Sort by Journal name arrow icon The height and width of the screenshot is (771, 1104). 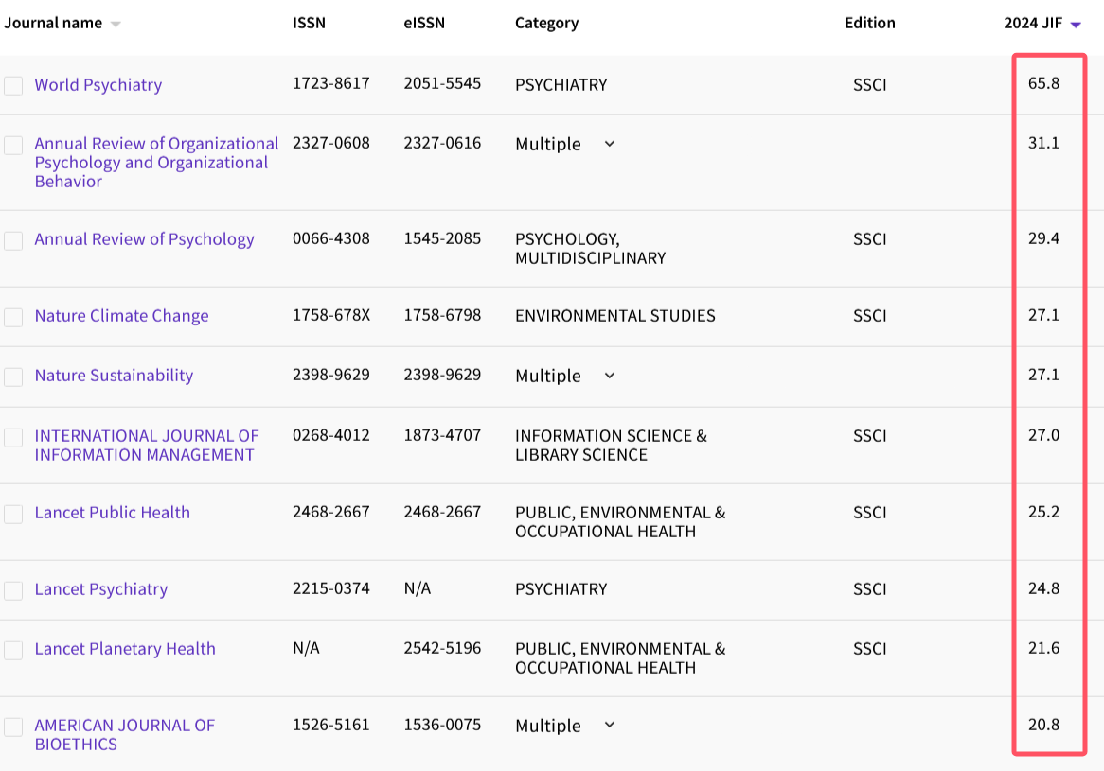(116, 25)
